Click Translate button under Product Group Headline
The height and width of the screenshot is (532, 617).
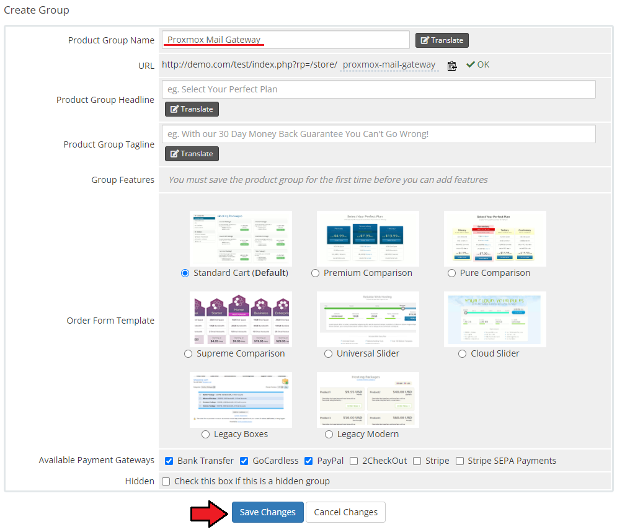tap(192, 109)
